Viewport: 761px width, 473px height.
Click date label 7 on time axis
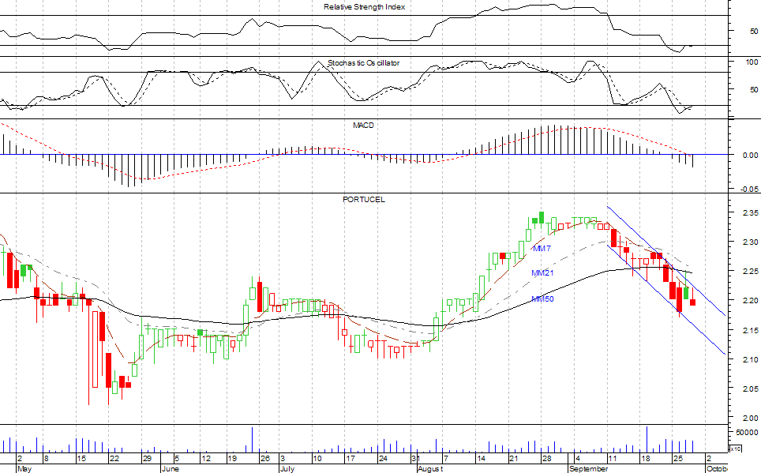pyautogui.click(x=445, y=459)
